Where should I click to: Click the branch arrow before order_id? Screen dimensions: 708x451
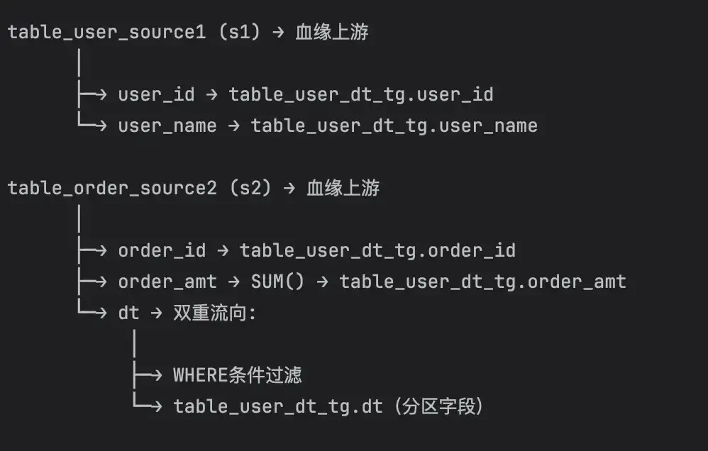(92, 250)
